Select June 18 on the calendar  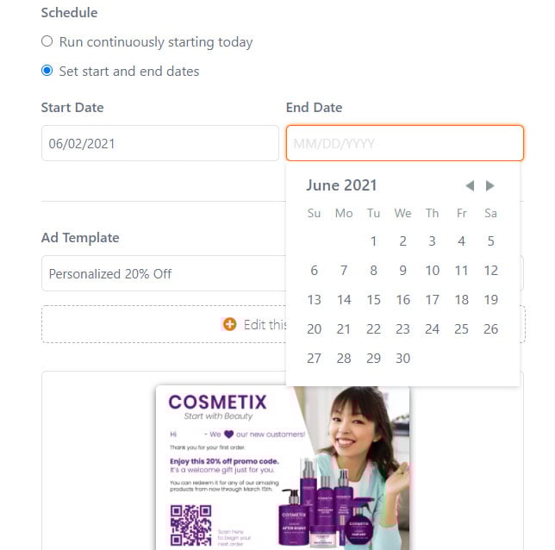[461, 300]
